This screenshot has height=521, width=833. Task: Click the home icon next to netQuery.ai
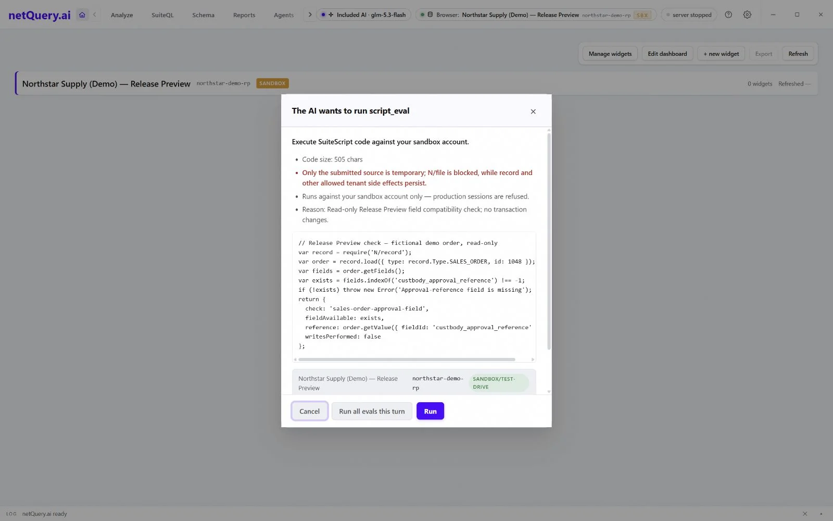click(x=82, y=15)
